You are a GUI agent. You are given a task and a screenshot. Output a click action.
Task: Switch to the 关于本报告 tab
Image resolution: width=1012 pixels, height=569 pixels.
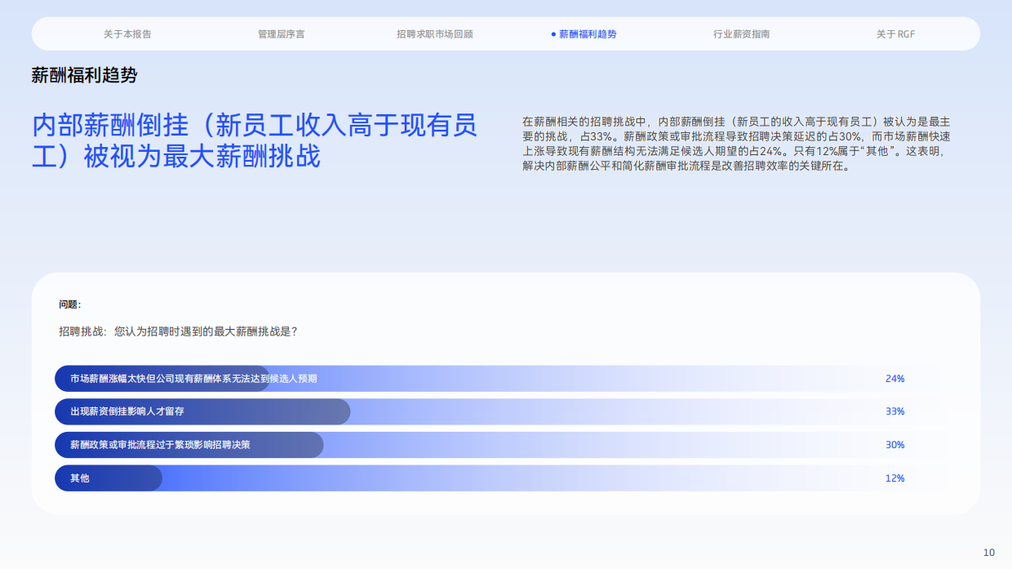click(x=129, y=33)
